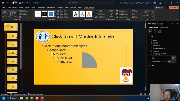
Task: Switch to Normal view in status bar
Action: [141, 94]
